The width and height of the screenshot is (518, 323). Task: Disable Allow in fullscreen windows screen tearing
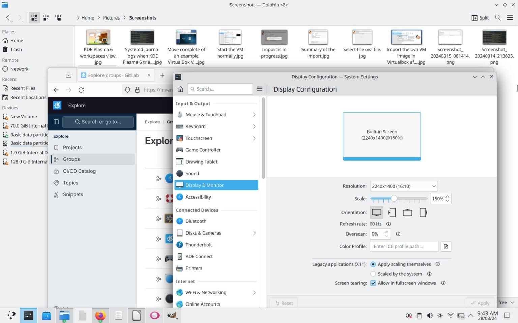(x=373, y=283)
